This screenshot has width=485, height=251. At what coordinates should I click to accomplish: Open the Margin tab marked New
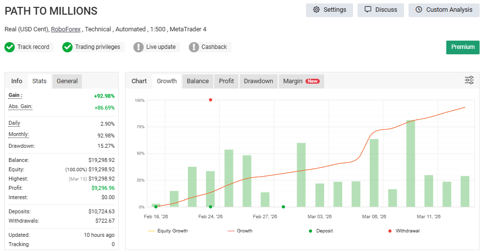tap(302, 81)
